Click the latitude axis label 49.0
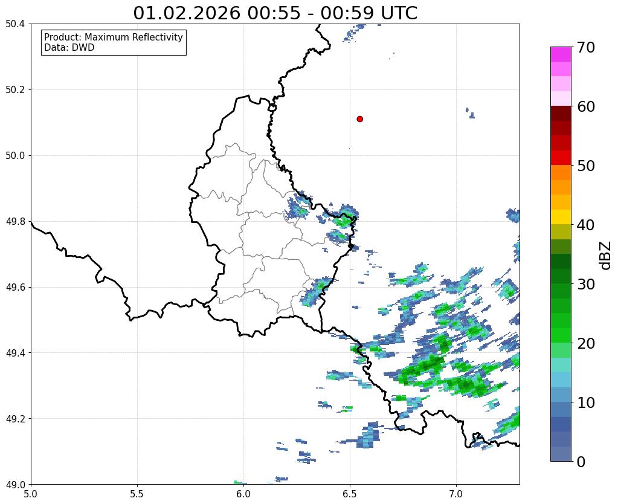 15,484
